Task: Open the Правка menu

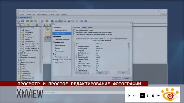Action: click(x=28, y=14)
